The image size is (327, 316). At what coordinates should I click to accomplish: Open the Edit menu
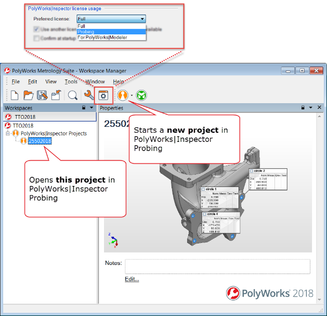point(33,82)
